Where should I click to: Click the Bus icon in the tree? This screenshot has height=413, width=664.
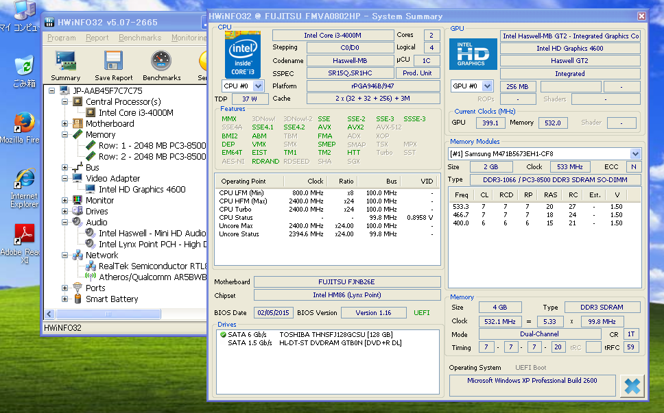pos(78,167)
